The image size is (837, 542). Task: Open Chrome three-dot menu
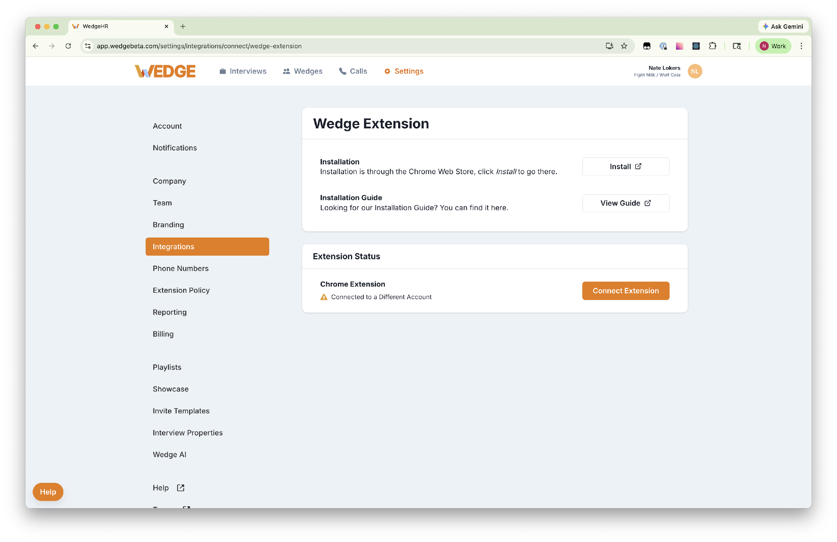point(801,46)
